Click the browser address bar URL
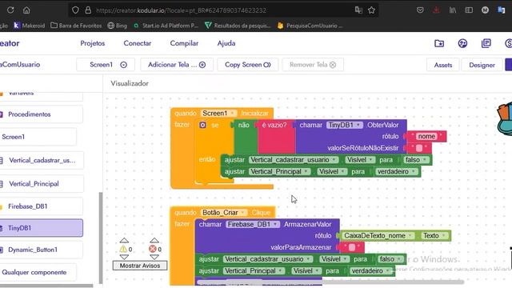512x288 pixels. 182,10
